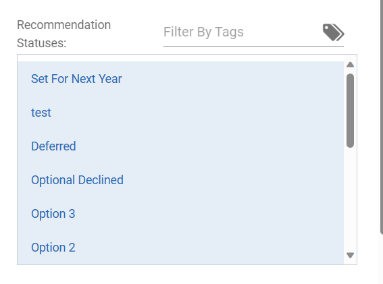Choose the Deferred status

pos(180,146)
